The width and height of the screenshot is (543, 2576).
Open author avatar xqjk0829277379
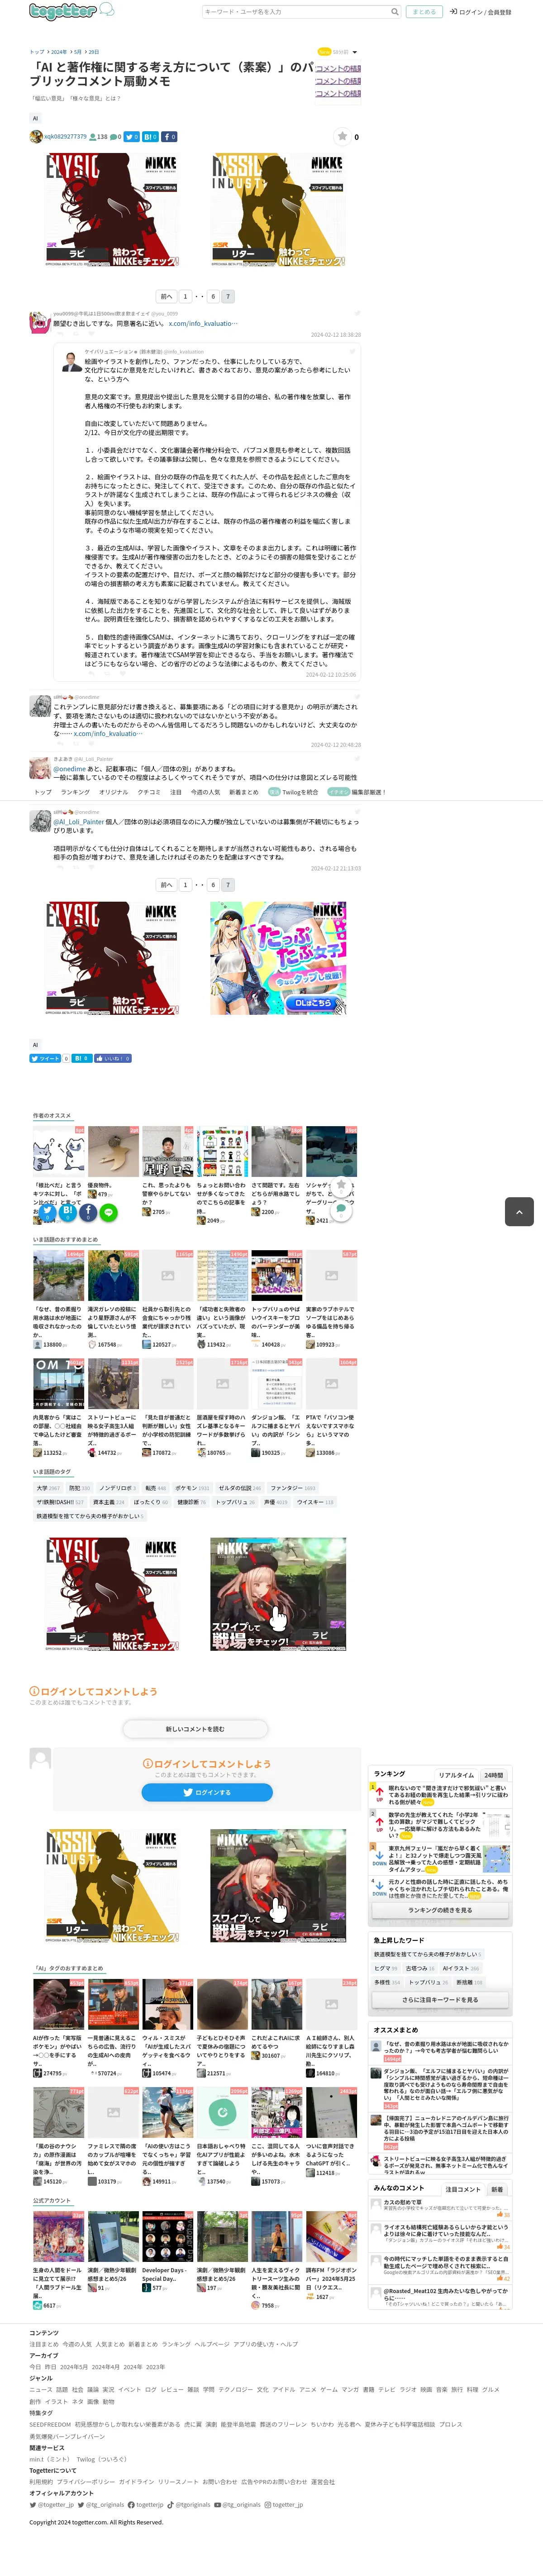(x=36, y=137)
